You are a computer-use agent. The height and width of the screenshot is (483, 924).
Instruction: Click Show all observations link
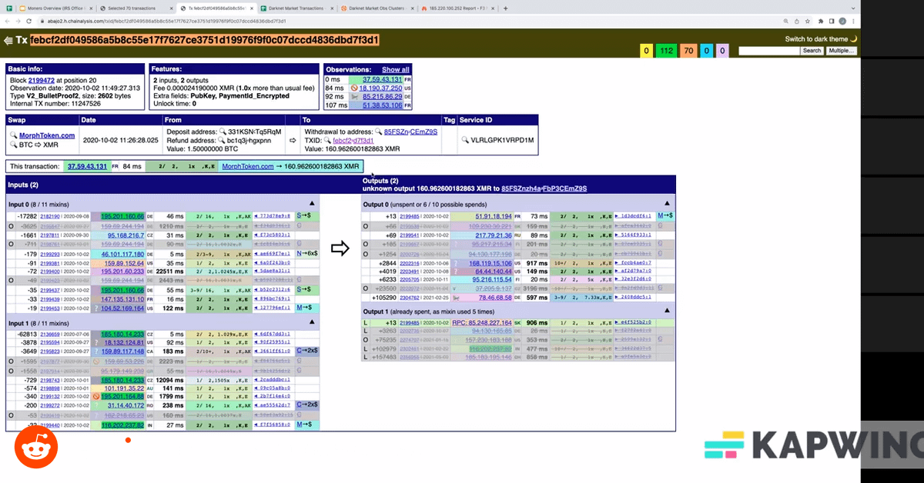[x=395, y=69]
